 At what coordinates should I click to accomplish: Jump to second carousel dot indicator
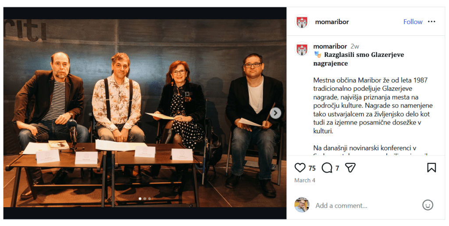point(145,198)
